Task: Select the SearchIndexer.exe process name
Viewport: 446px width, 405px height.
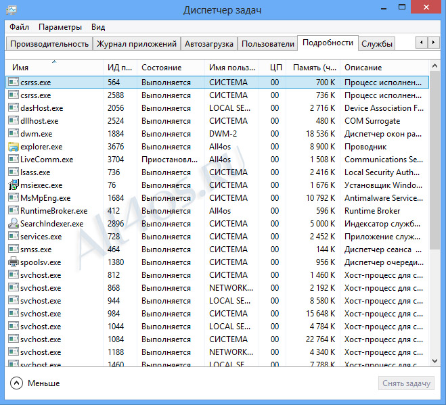Action: (52, 224)
